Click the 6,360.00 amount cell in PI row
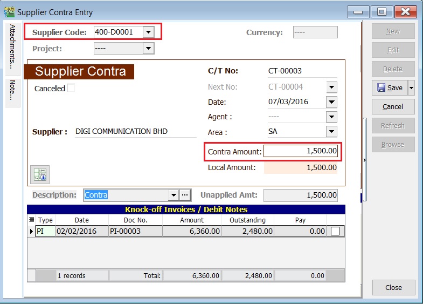Viewport: 423px width, 304px height. [192, 231]
